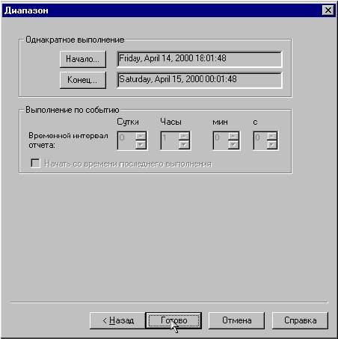Click the Временной интервал отчета label
The image size is (338, 339).
click(x=68, y=140)
